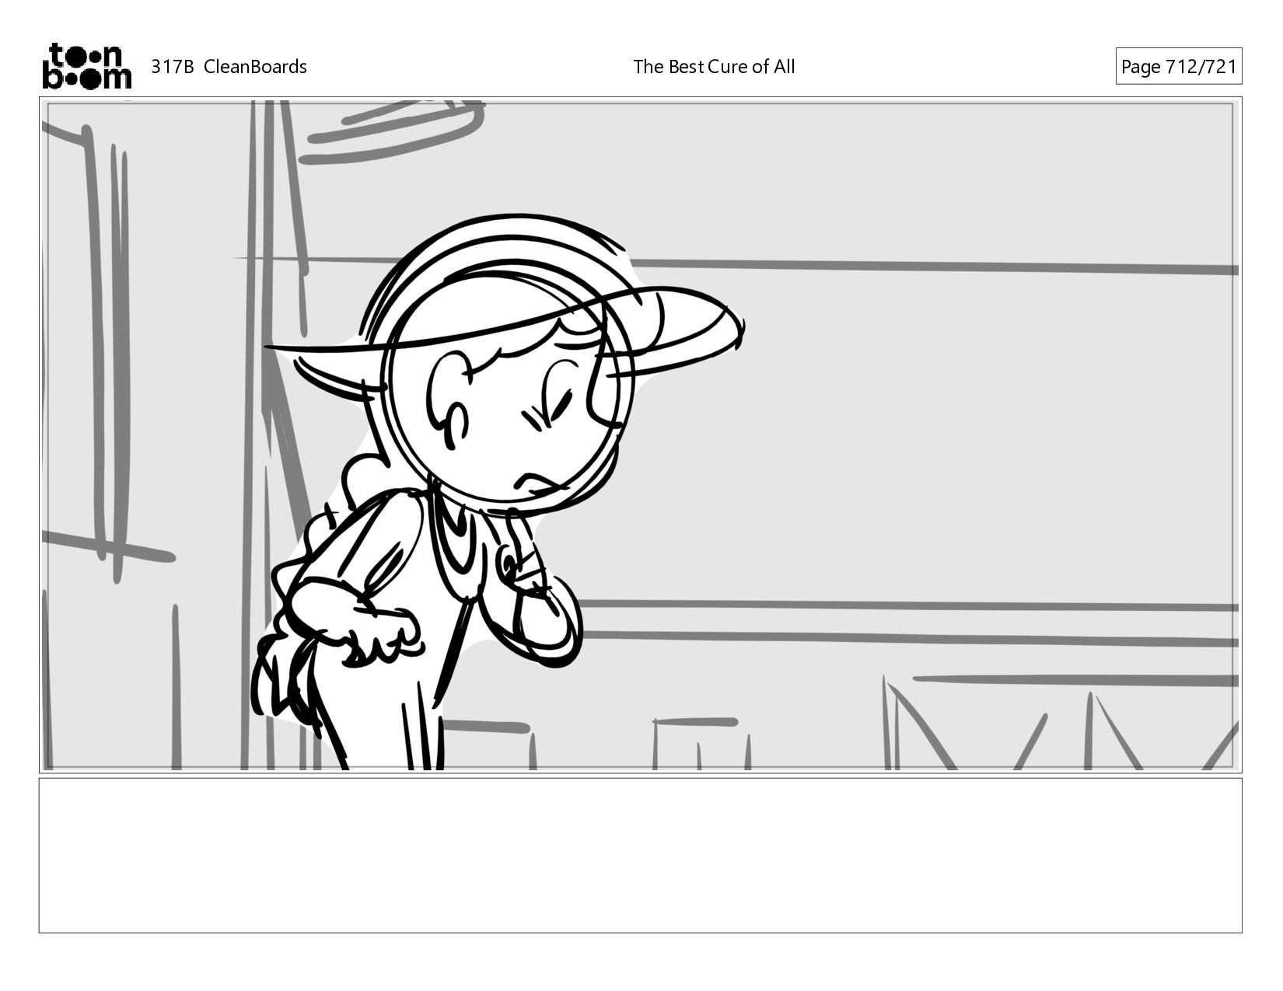The height and width of the screenshot is (991, 1283).
Task: Click the title 'The Best Cure of All'
Action: click(x=714, y=67)
